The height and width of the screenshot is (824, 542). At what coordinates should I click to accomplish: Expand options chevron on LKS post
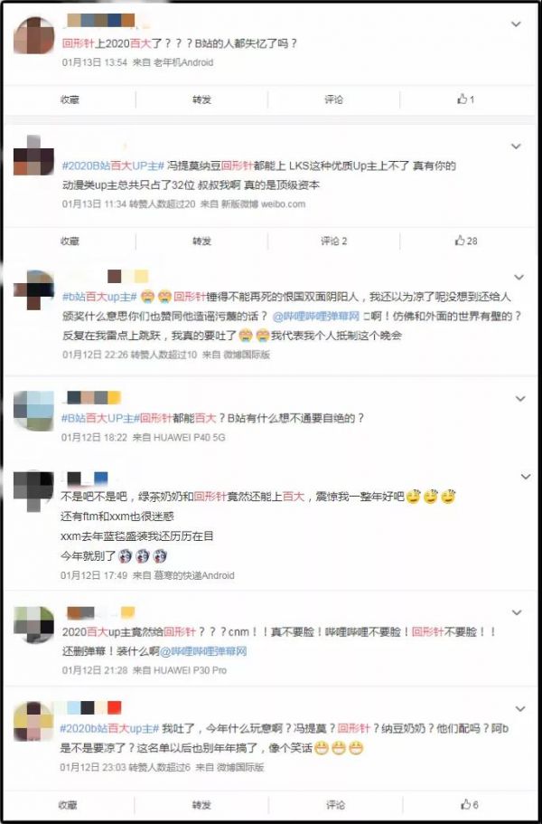click(x=517, y=147)
